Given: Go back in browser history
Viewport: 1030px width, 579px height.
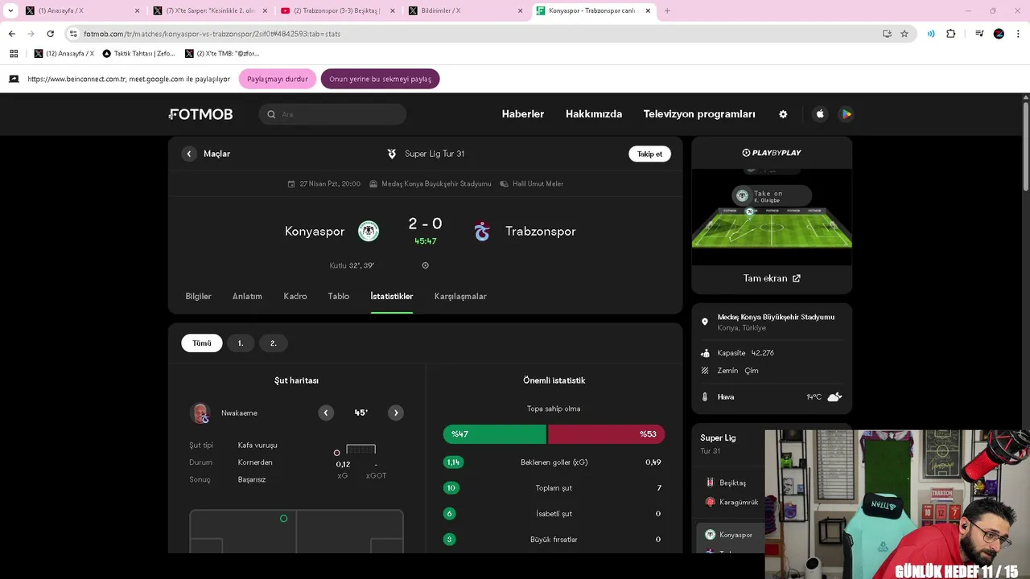Looking at the screenshot, I should [x=11, y=34].
